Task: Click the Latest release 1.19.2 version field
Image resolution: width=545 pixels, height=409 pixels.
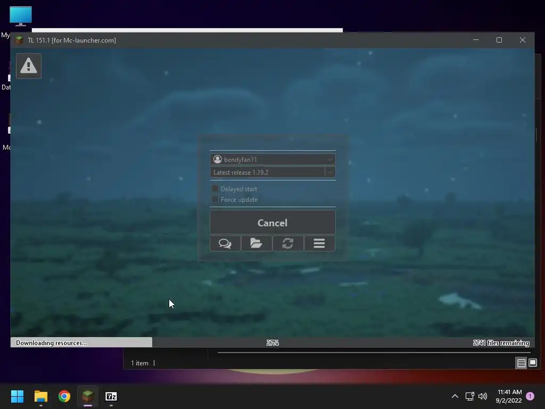Action: [267, 172]
